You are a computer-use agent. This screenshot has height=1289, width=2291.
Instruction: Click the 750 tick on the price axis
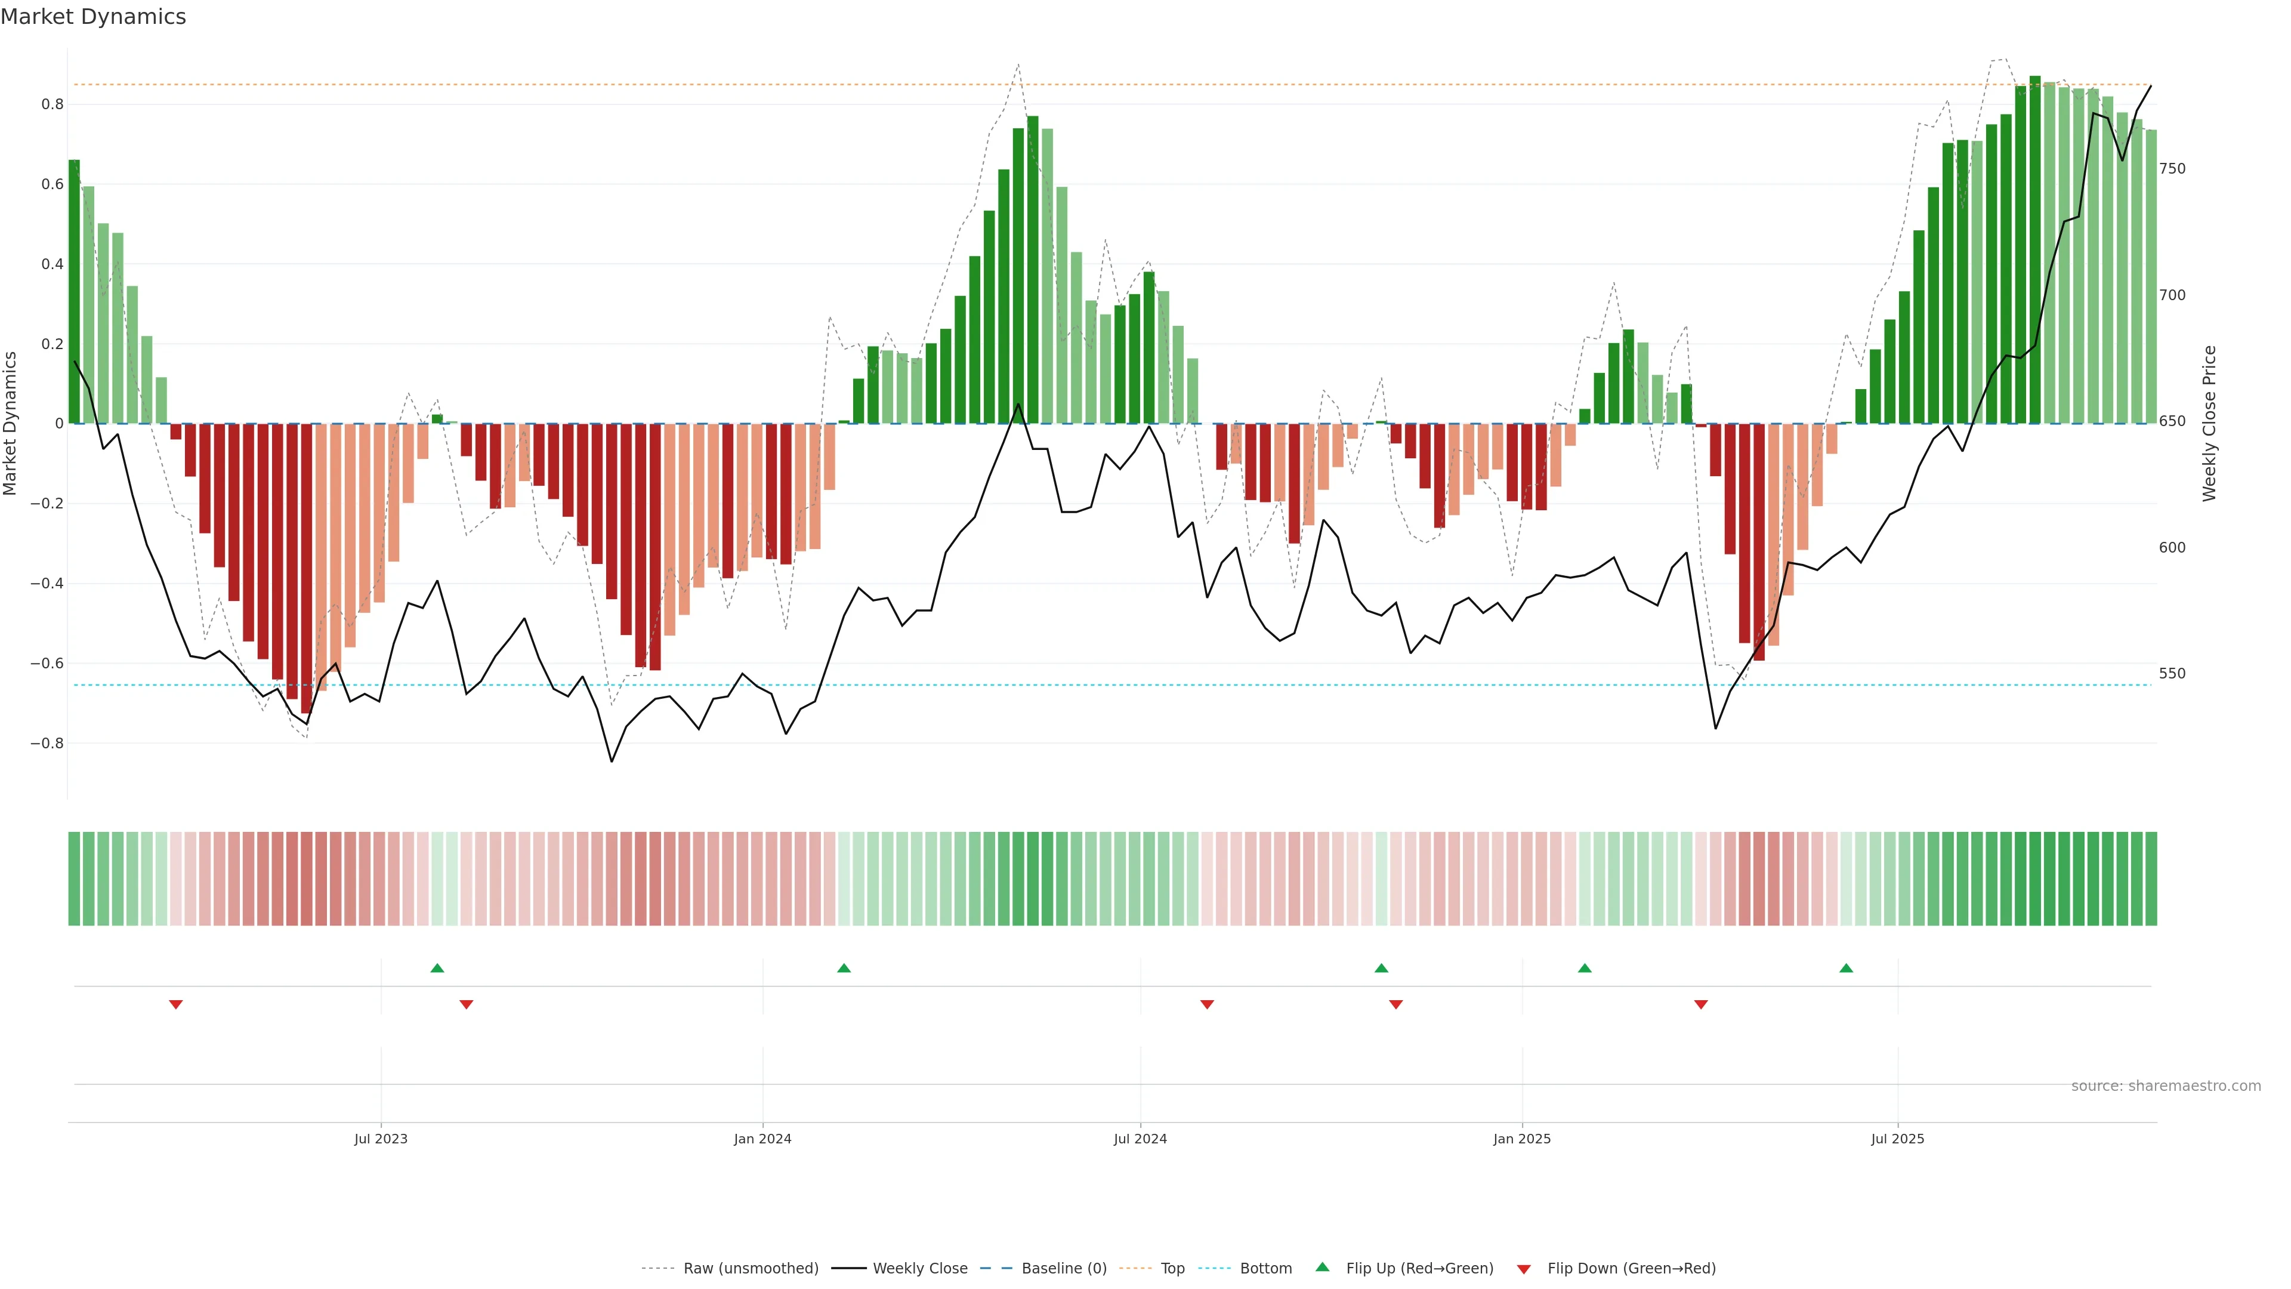tap(2172, 169)
